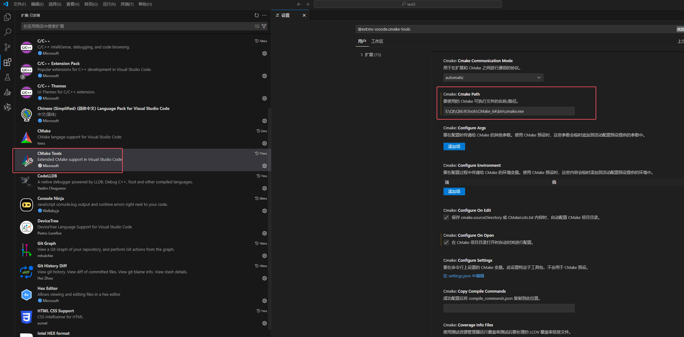Refresh the installed extensions list
The image size is (684, 337).
[x=257, y=15]
